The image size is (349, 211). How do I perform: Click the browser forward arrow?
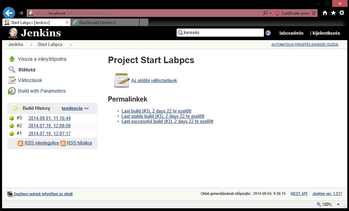(21, 13)
